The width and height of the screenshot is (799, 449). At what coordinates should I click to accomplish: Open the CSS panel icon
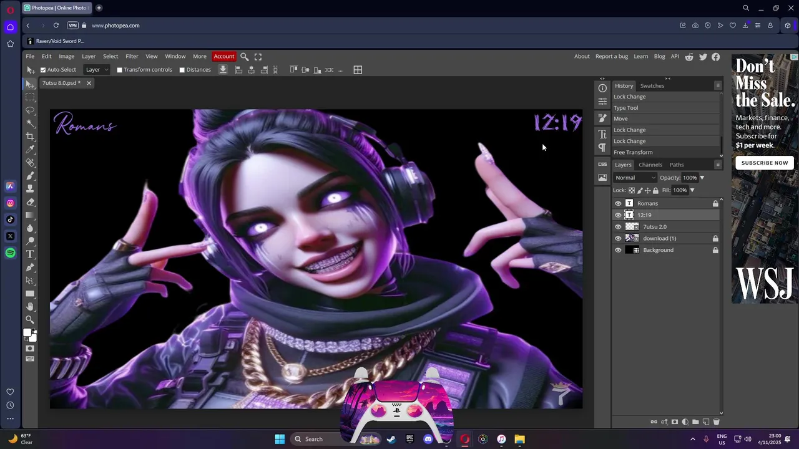pyautogui.click(x=602, y=164)
